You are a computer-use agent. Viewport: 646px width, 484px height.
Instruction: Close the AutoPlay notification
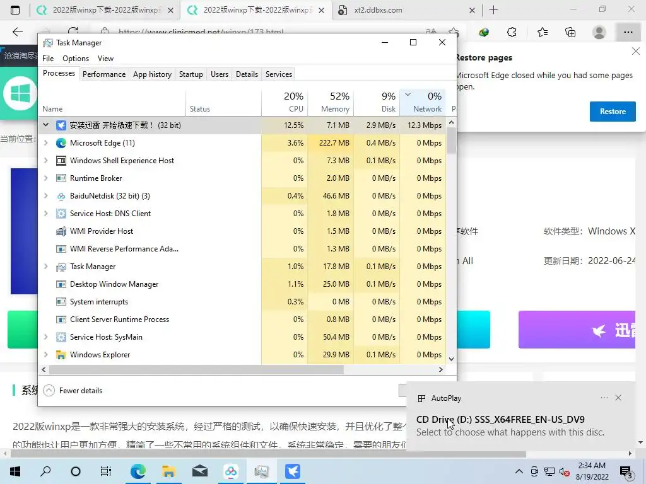pos(618,398)
